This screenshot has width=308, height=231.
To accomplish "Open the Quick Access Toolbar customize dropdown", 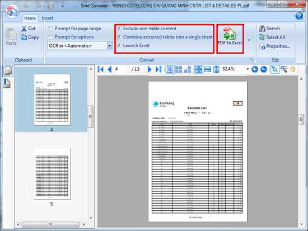I will pos(62,7).
